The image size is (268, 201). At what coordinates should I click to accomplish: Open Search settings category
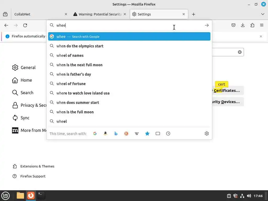(23, 93)
